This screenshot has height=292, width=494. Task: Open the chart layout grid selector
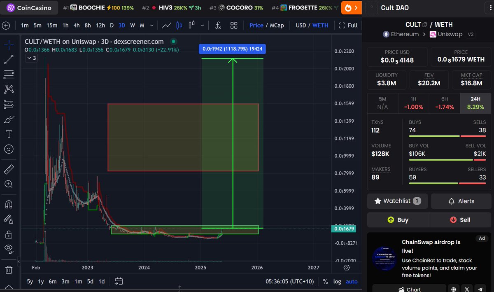[234, 26]
